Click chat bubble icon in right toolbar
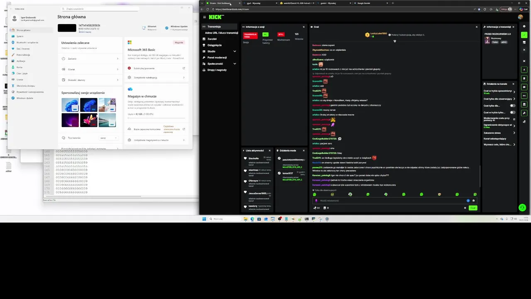531x299 pixels. (524, 87)
